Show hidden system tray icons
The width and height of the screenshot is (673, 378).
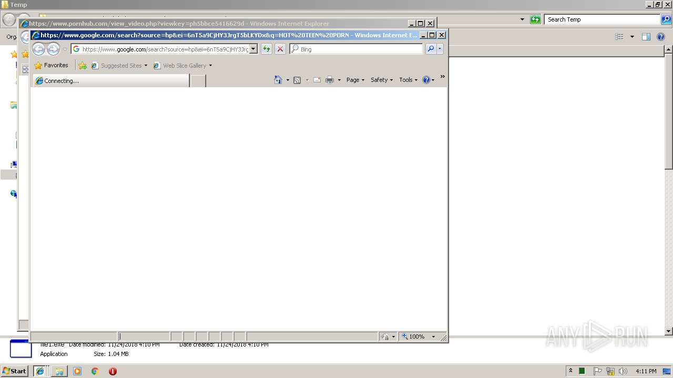(570, 371)
